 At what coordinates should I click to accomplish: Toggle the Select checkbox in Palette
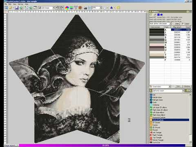(183, 24)
